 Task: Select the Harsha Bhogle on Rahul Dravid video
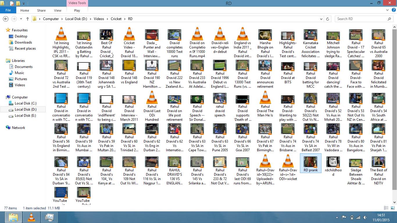pos(265,43)
